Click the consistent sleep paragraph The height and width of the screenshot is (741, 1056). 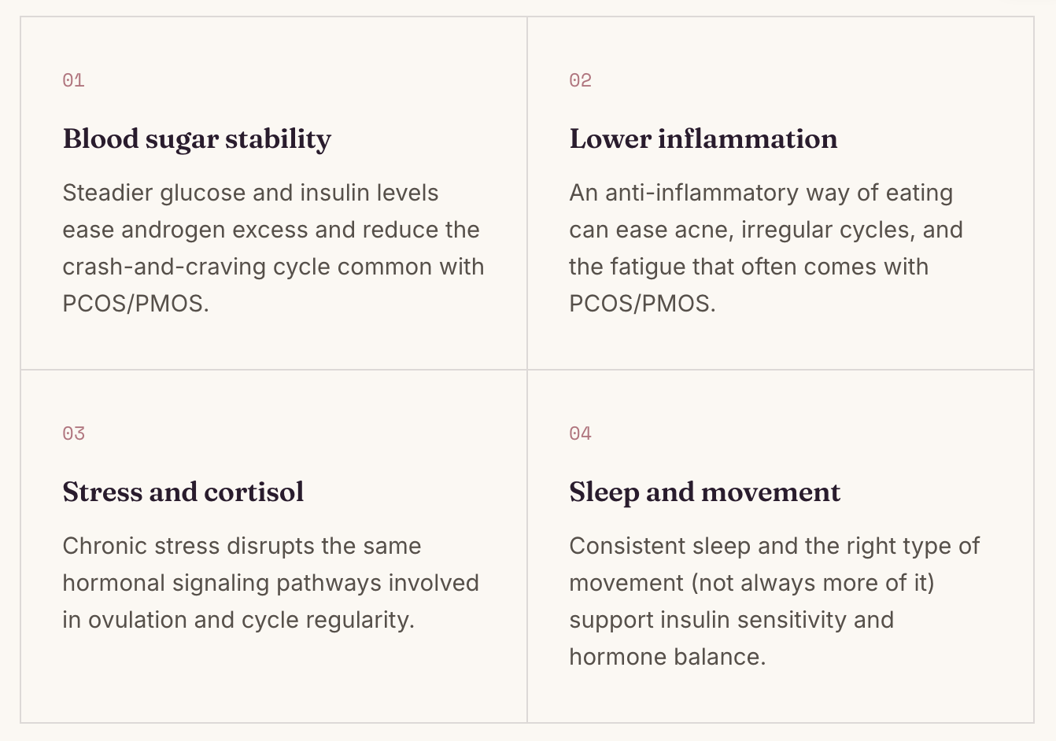pyautogui.click(x=774, y=601)
